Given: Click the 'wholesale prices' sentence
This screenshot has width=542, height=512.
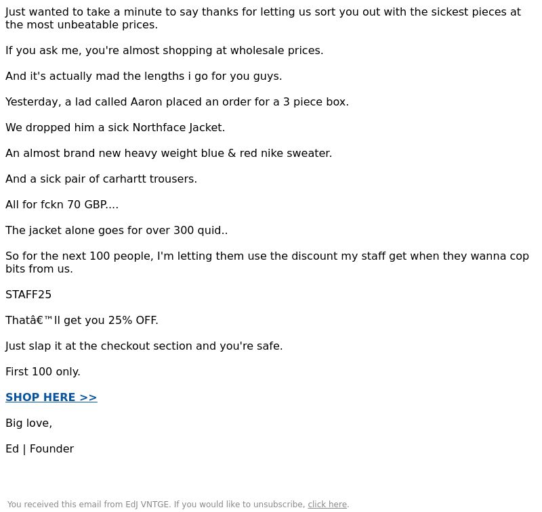Looking at the screenshot, I should coord(164,50).
